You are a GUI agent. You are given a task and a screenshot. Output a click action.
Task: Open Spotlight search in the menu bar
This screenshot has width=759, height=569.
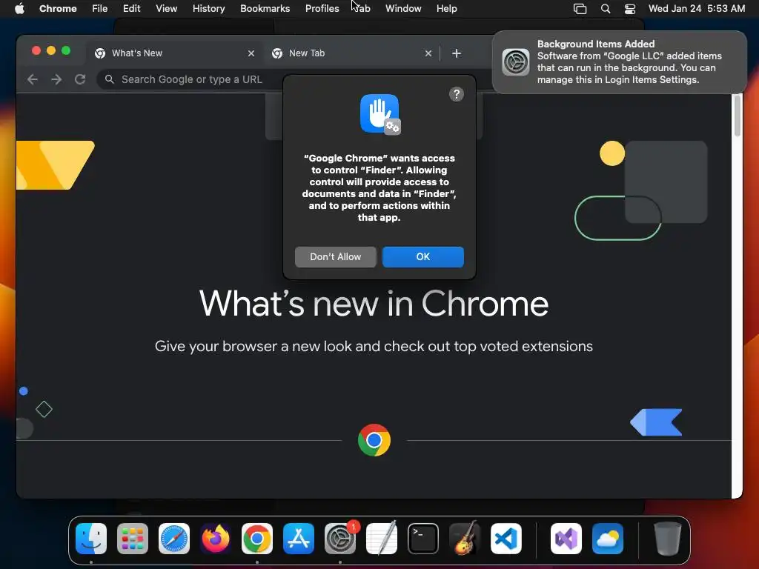coord(605,9)
